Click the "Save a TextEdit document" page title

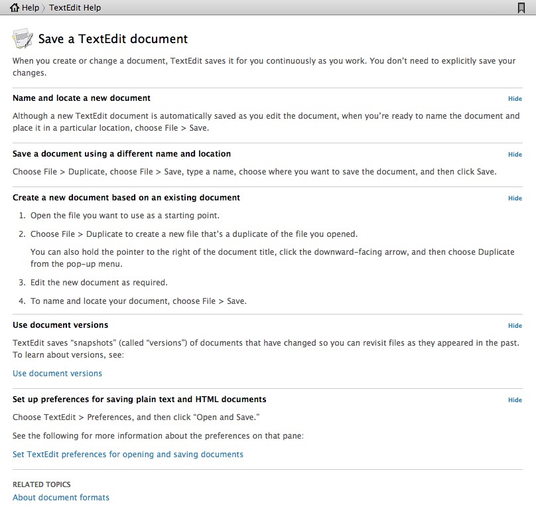tap(113, 39)
